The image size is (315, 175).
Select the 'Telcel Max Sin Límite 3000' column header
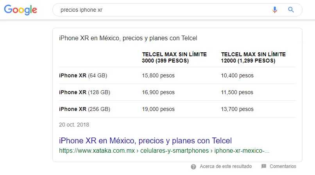pos(174,57)
